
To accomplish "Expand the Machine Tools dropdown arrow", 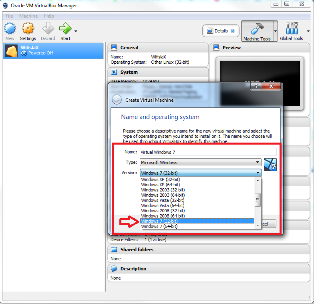I will [x=276, y=31].
